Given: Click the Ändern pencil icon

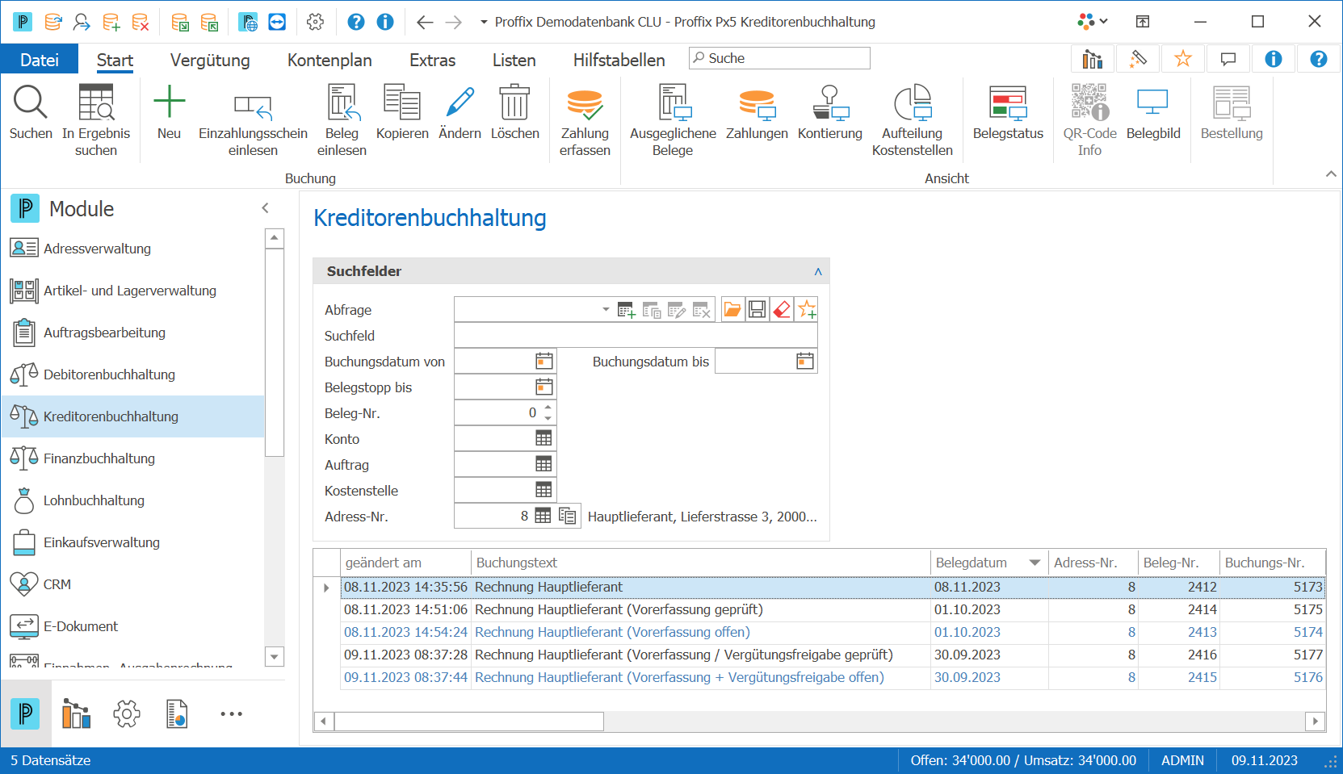Looking at the screenshot, I should [x=460, y=103].
